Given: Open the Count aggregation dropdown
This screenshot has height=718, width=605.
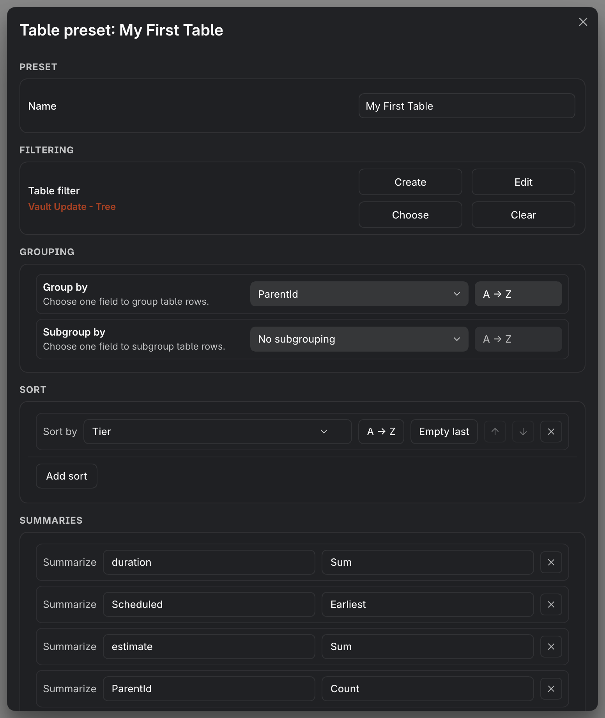Looking at the screenshot, I should click(428, 688).
